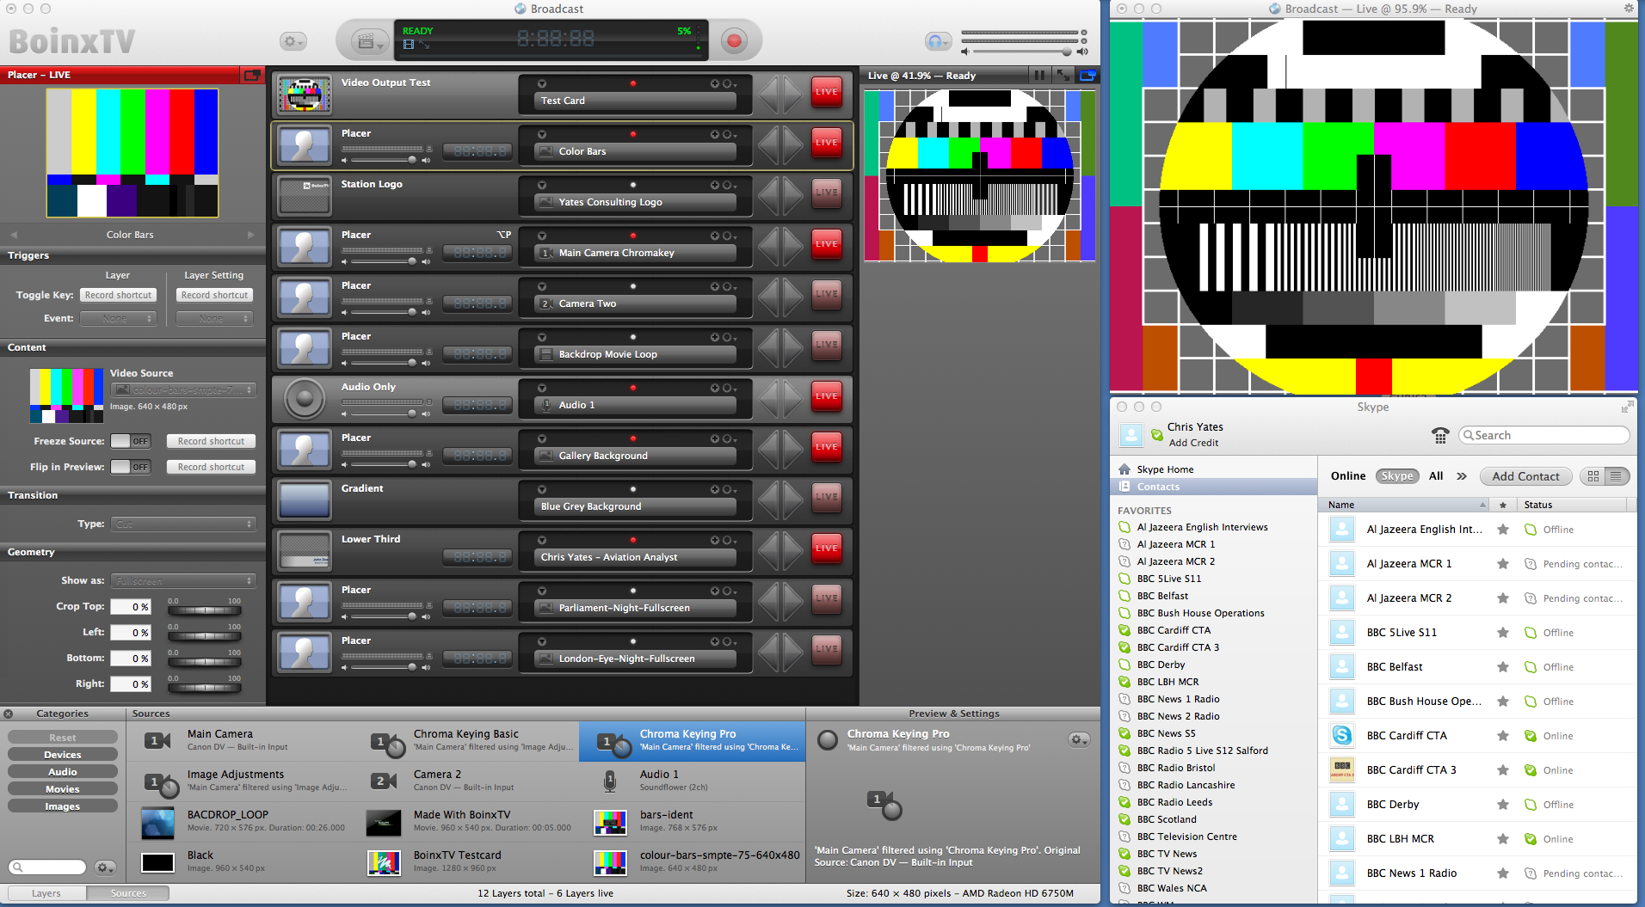Image resolution: width=1645 pixels, height=907 pixels.
Task: Toggle LIVE on London-Eye-Night-Fullscreen layer
Action: point(827,649)
